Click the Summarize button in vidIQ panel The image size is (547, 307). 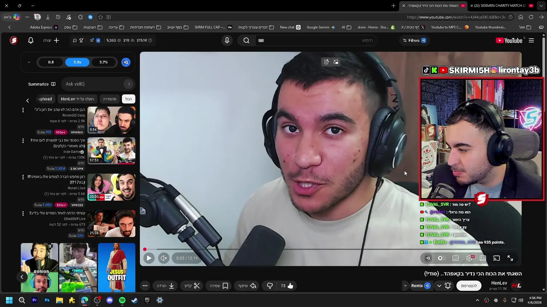click(x=42, y=84)
